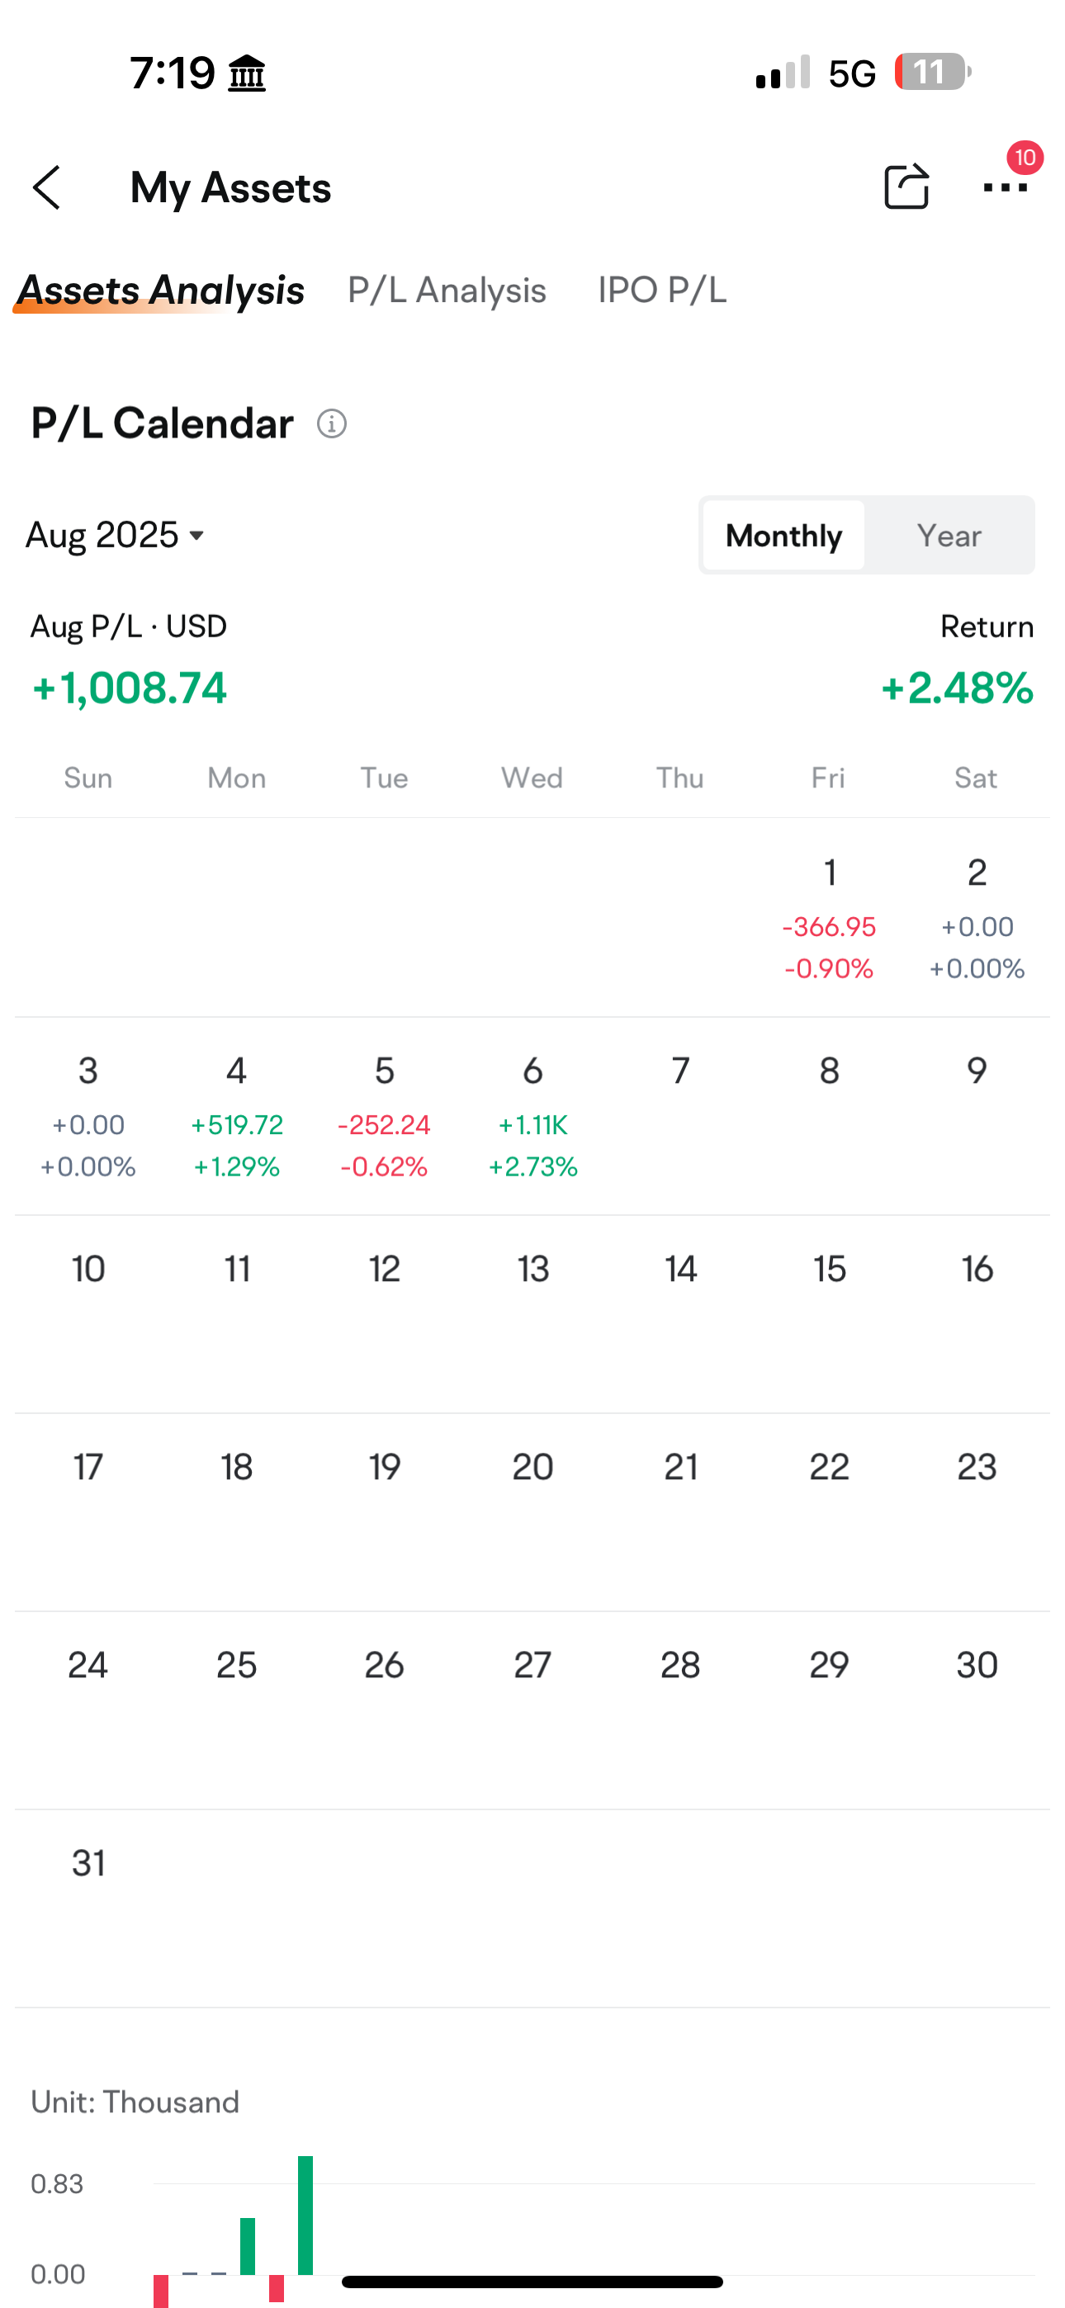
Task: Open the IPO P/L tab
Action: coord(662,291)
